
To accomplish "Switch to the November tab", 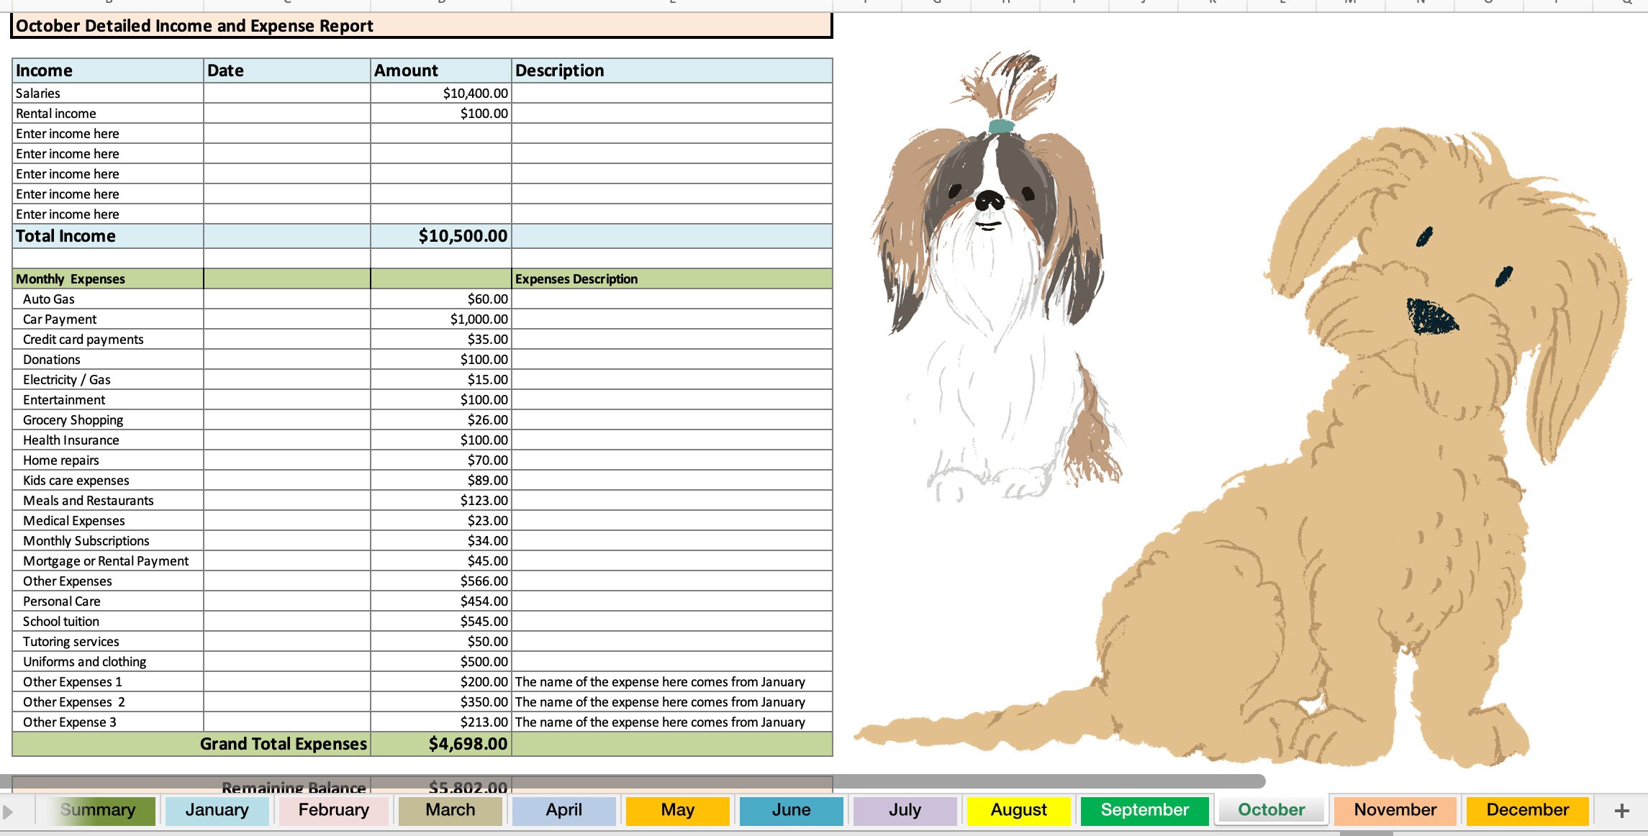I will pos(1395,810).
